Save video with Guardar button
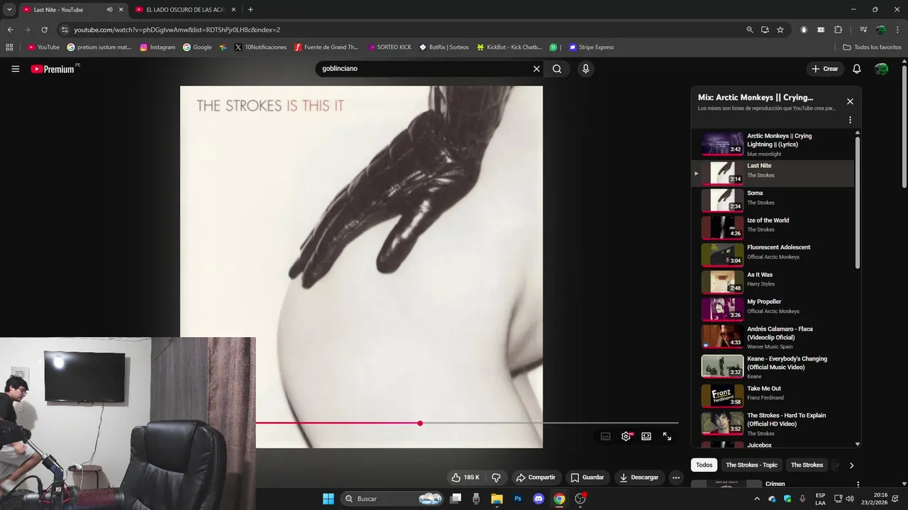The width and height of the screenshot is (908, 510). pyautogui.click(x=587, y=477)
